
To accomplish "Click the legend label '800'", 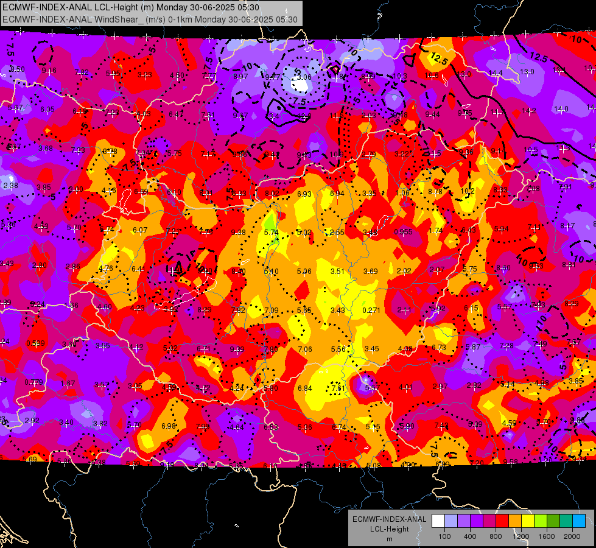I will (496, 536).
